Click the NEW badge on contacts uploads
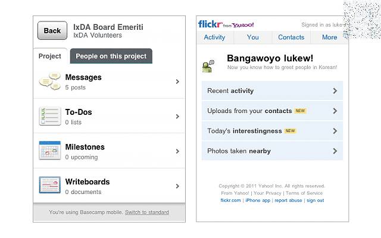Viewport: 381px width, 238px height. [x=300, y=111]
